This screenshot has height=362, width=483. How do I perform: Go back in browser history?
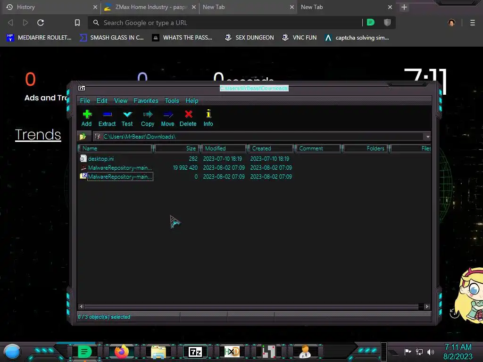10,23
